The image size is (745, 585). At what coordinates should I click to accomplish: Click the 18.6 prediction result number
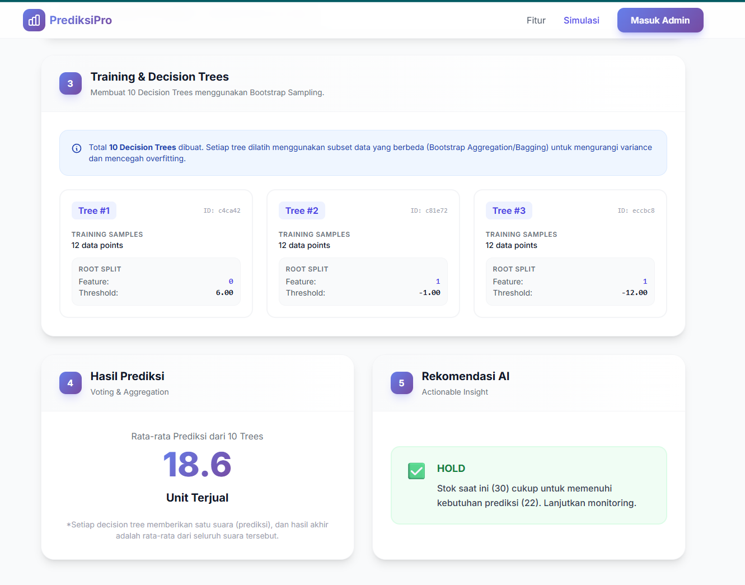tap(197, 465)
